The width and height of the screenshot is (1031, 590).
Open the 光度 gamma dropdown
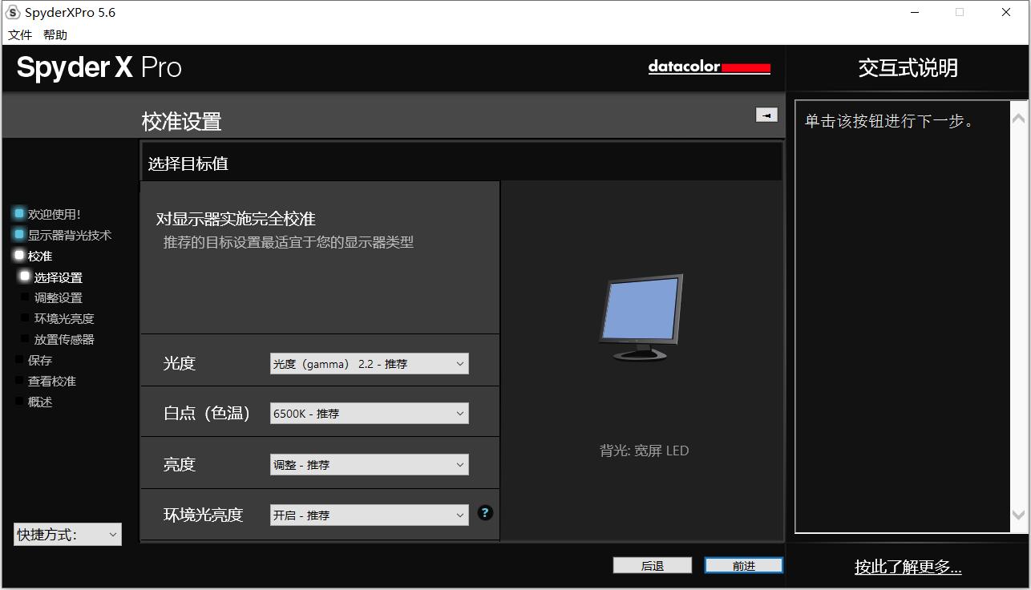coord(369,364)
